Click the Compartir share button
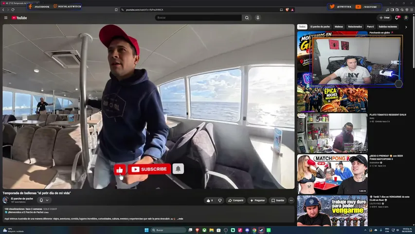The image size is (415, 234). [x=235, y=200]
